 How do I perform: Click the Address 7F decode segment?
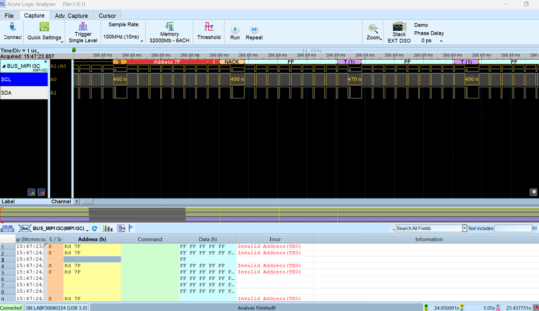167,62
